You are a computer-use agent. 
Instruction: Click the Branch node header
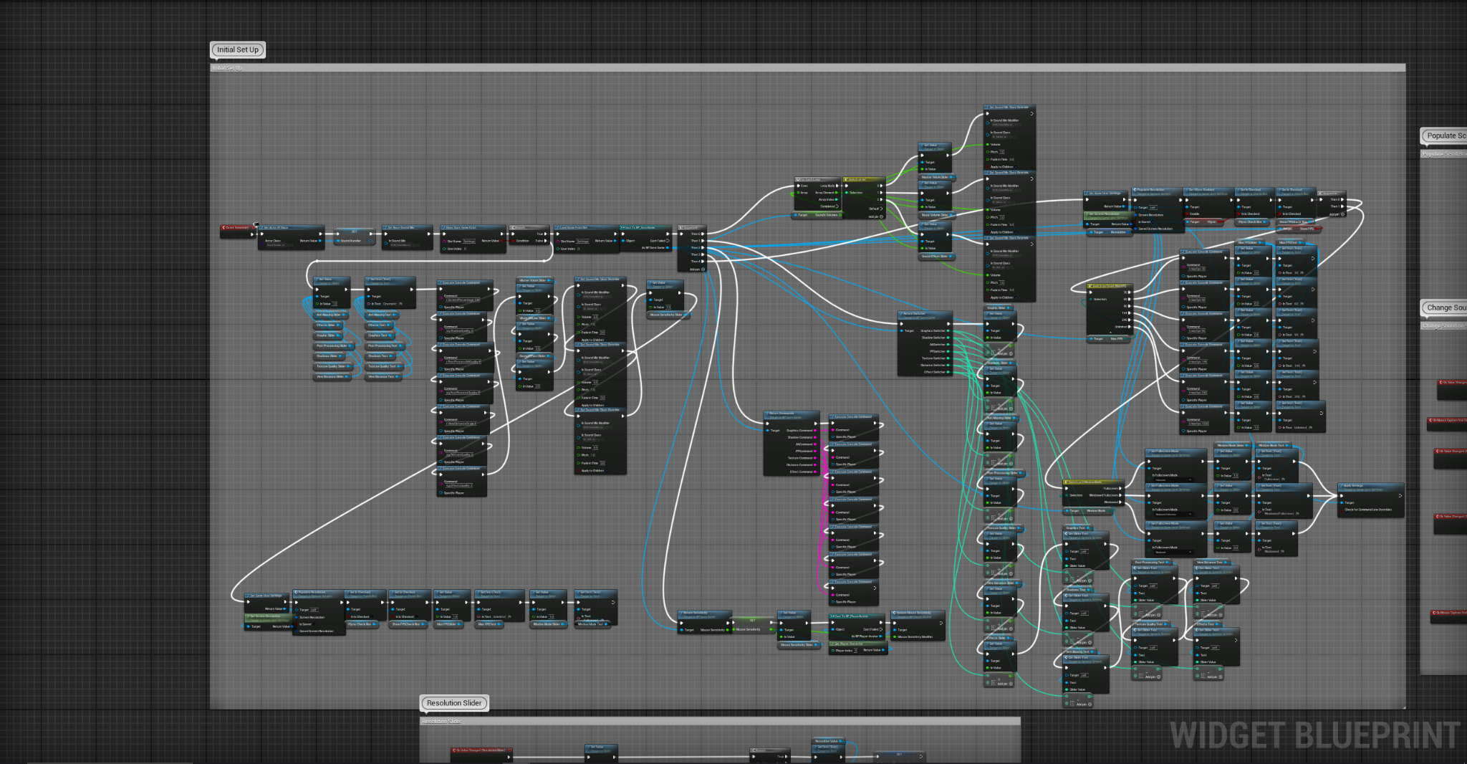click(529, 227)
